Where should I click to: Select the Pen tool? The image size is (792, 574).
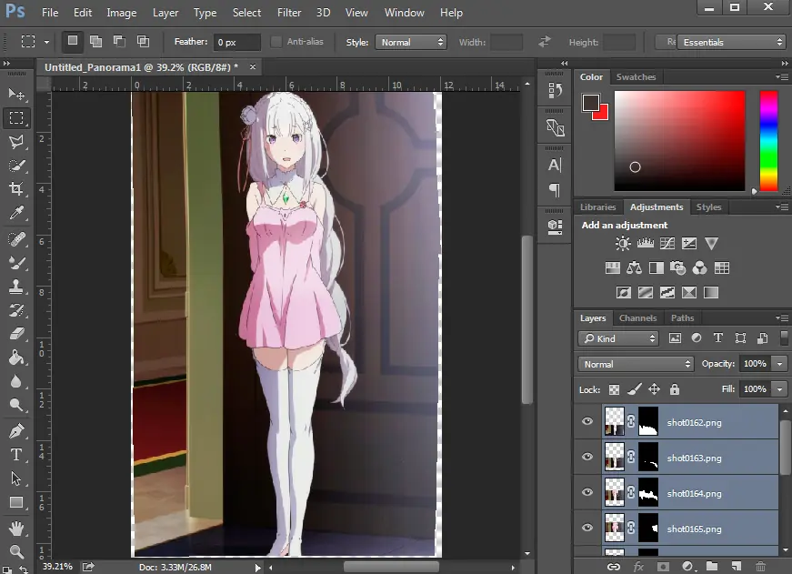point(16,431)
